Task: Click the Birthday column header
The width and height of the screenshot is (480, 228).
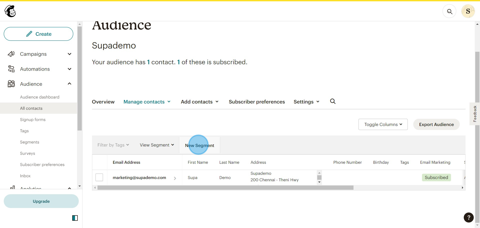Action: point(381,162)
